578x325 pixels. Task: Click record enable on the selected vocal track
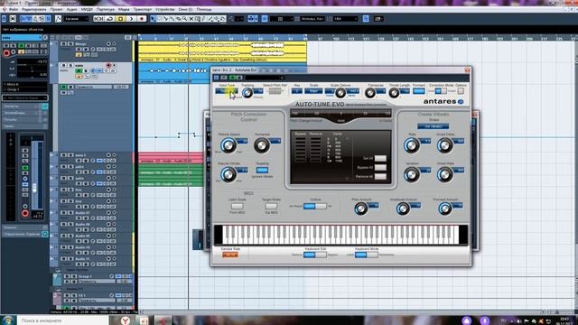(108, 66)
